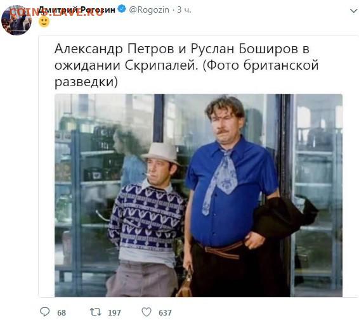Open the tweet author's profile avatar
359x320 pixels.
pos(16,20)
